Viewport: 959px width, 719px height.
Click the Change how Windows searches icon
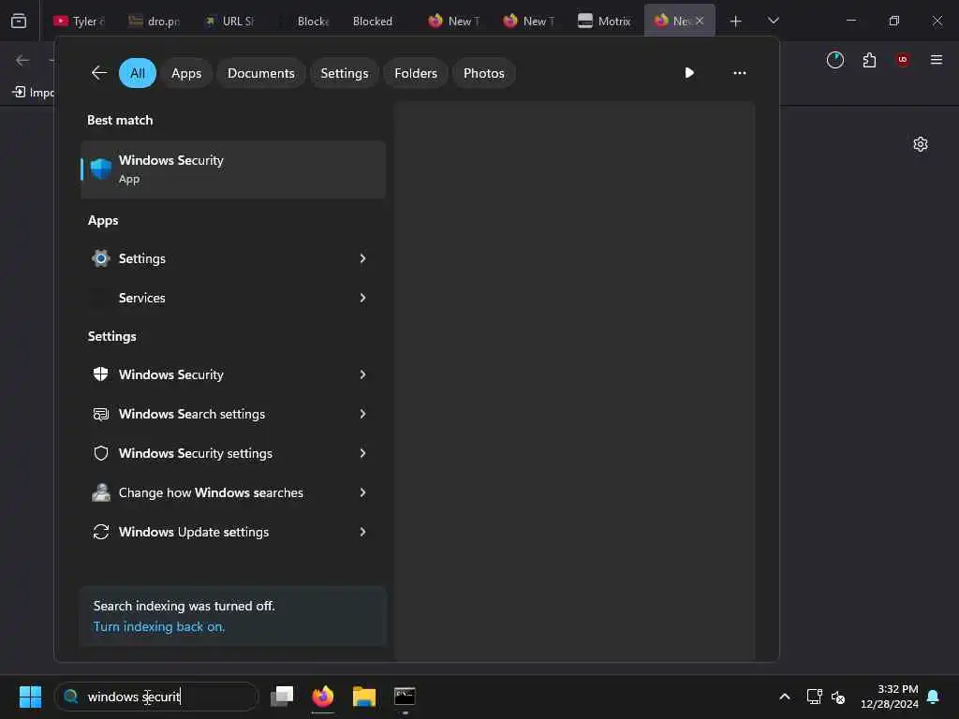pyautogui.click(x=101, y=492)
